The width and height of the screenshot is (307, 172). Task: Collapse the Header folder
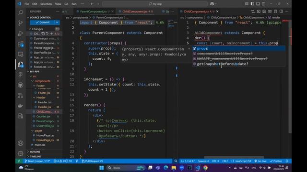(x=34, y=97)
